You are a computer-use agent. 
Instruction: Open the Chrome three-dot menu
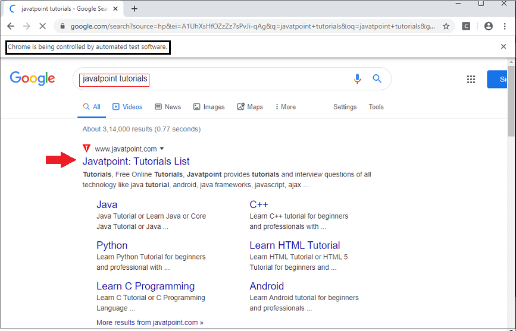click(505, 26)
